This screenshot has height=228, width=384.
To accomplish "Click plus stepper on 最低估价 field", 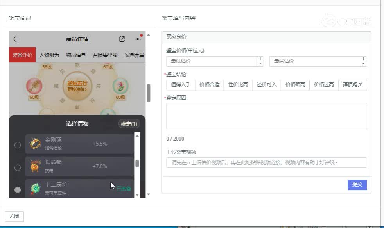I will tap(259, 59).
